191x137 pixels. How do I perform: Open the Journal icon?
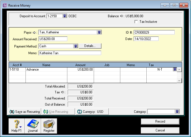coord(33,126)
